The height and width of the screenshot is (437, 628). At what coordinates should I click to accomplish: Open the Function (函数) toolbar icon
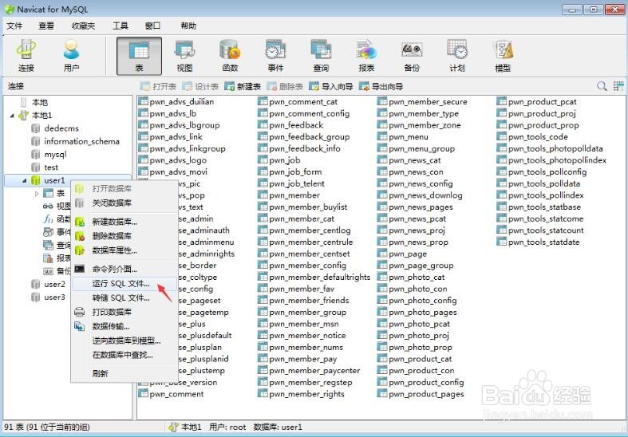(230, 56)
